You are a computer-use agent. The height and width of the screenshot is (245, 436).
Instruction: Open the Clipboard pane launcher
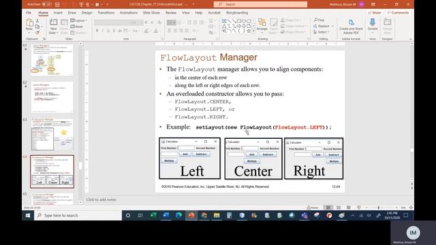coord(44,39)
